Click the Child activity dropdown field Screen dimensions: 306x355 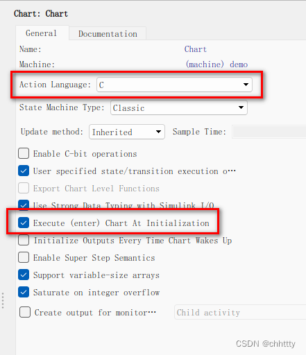pos(240,312)
